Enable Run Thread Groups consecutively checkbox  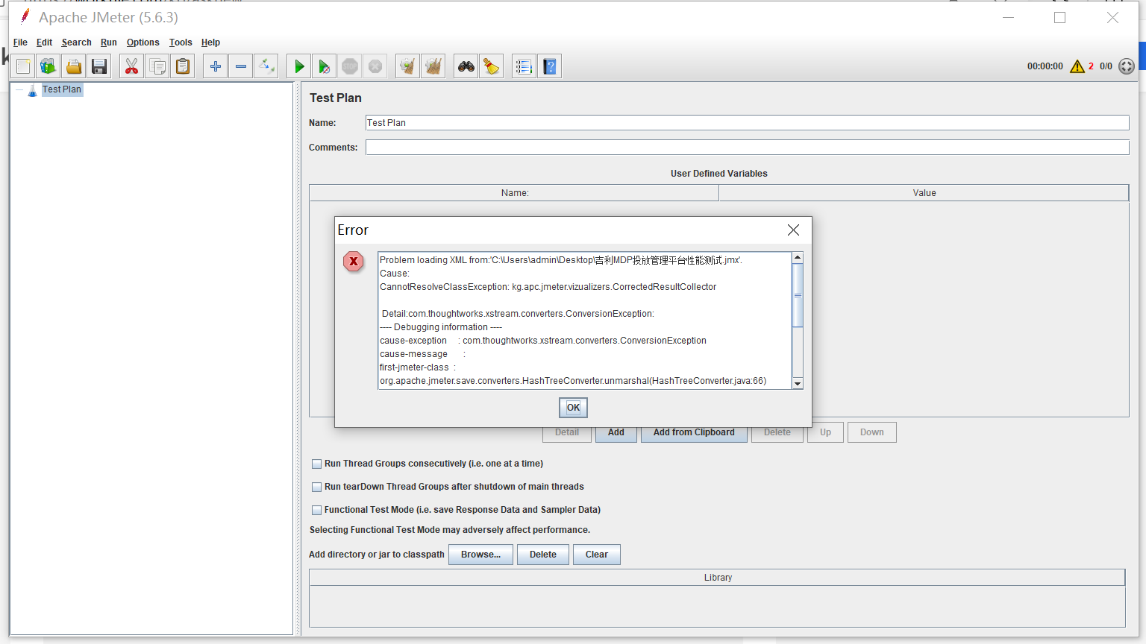point(316,464)
